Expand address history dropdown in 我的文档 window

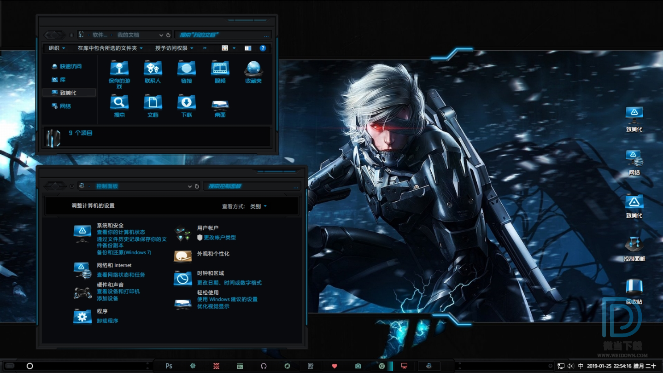pyautogui.click(x=161, y=35)
